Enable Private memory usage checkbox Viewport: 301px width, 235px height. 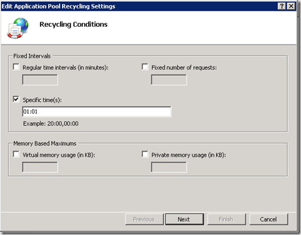(145, 154)
